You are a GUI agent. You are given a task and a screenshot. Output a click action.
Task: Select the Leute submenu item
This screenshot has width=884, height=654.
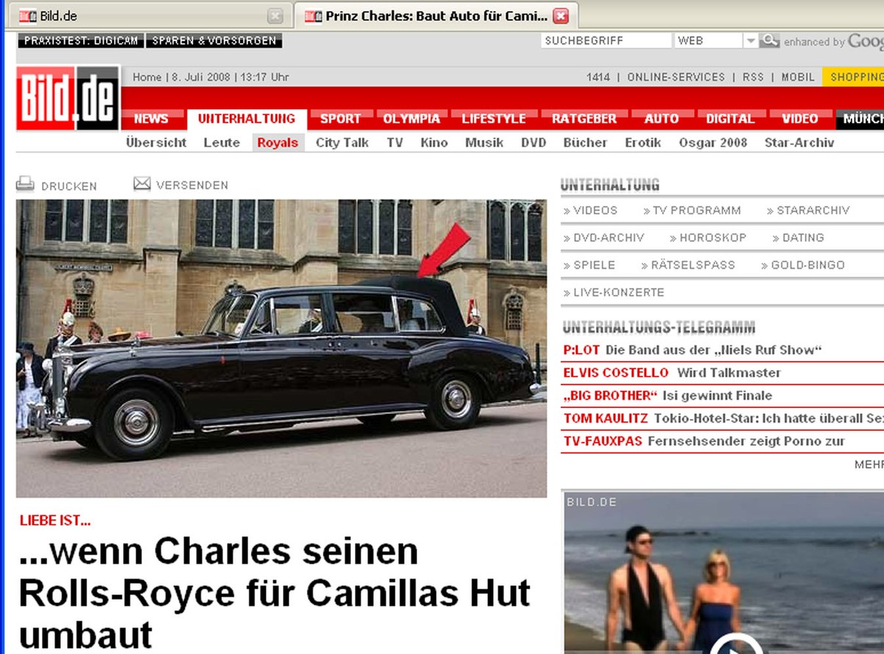click(x=222, y=143)
